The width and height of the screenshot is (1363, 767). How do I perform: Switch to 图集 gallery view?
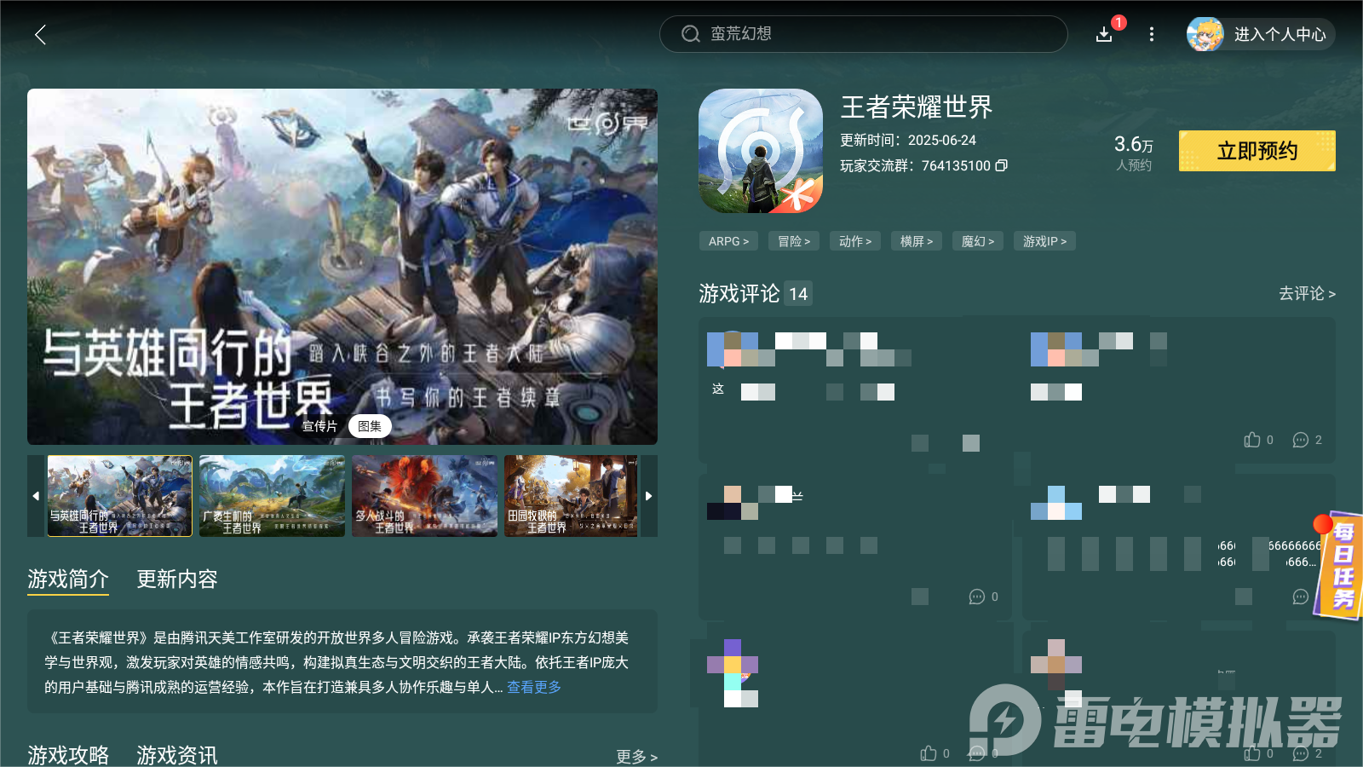click(370, 425)
